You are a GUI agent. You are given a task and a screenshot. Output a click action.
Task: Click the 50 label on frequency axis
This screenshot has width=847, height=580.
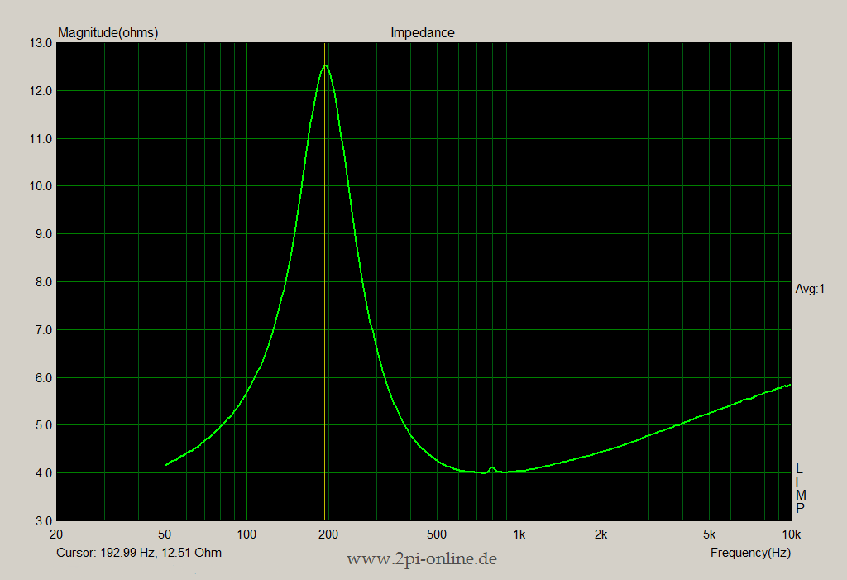pyautogui.click(x=165, y=534)
